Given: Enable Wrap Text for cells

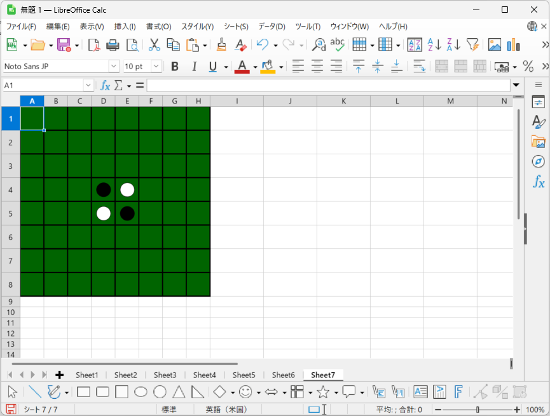Looking at the screenshot, I should (x=419, y=66).
